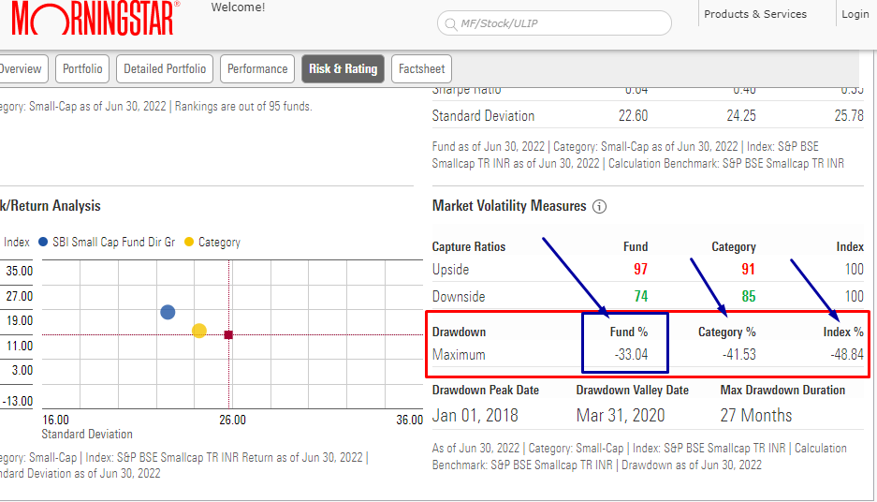The image size is (877, 502).
Task: Click the Standard Deviation row label
Action: pyautogui.click(x=483, y=116)
